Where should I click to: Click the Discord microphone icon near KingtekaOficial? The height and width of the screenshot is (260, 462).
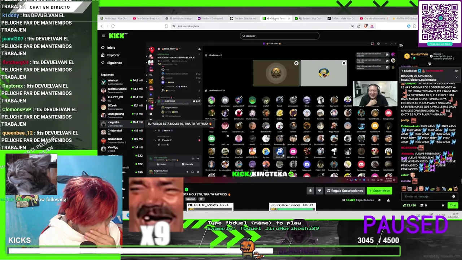tap(187, 172)
